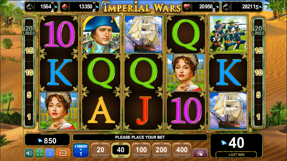287x161 pixels.
Task: Select 15 lines on left panel
Action: [29, 50]
